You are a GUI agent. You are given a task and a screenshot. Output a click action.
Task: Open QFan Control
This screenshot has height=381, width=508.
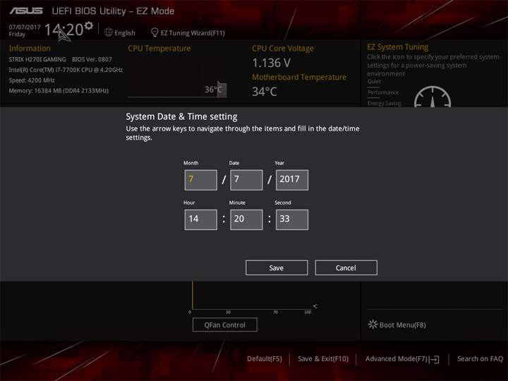tap(225, 325)
